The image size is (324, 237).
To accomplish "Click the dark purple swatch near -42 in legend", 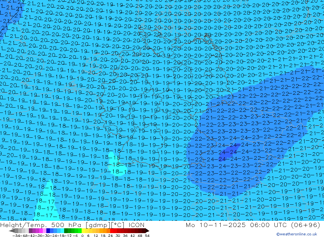I will [x=30, y=231].
